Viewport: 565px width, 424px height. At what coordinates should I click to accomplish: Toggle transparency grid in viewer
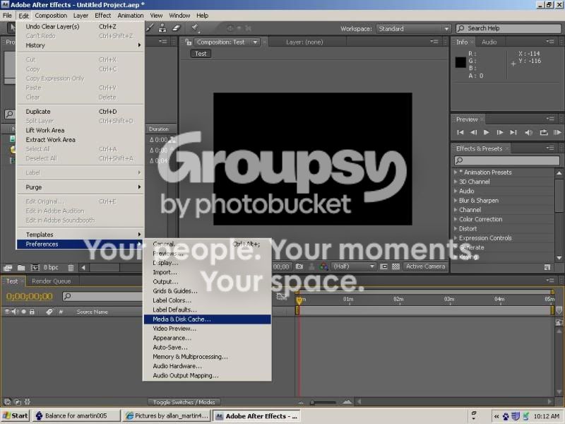[x=395, y=266]
